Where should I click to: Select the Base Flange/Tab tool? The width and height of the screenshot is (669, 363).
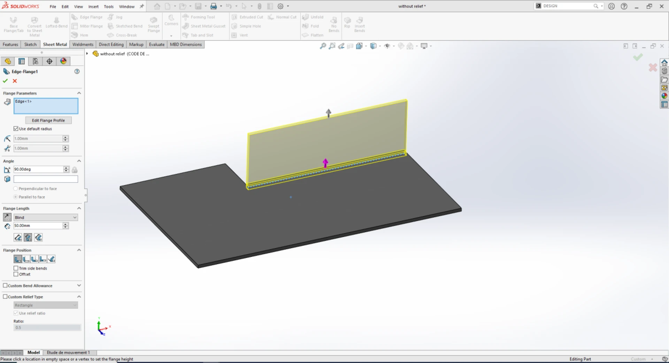[14, 25]
